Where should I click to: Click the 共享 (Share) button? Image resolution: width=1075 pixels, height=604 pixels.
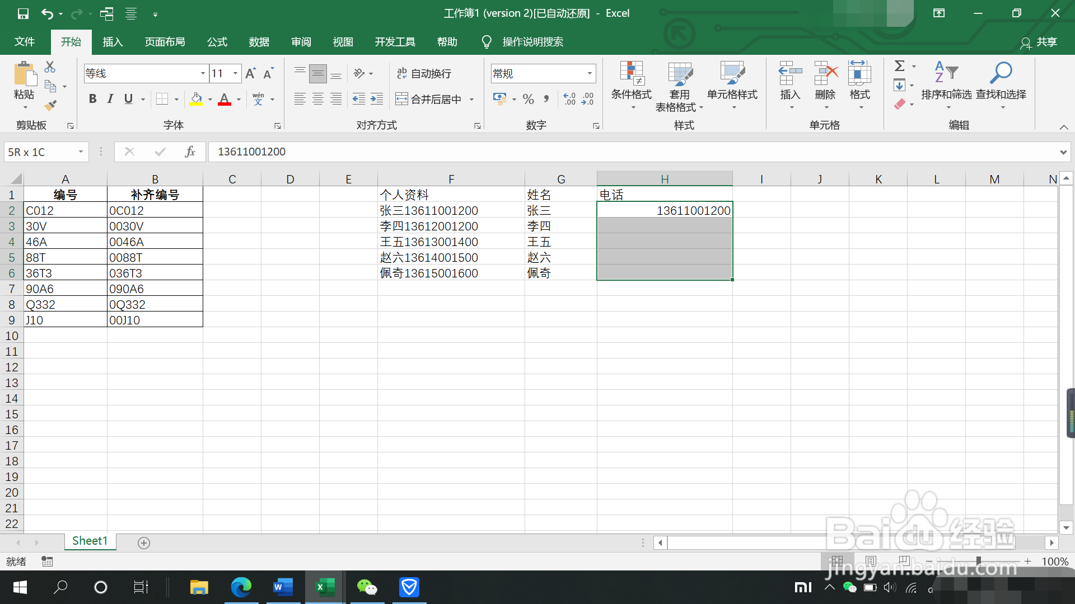point(1039,42)
